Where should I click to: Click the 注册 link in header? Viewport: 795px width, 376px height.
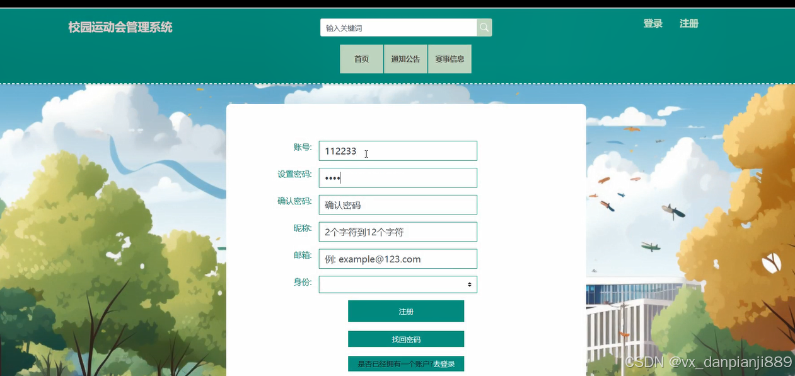(x=689, y=24)
